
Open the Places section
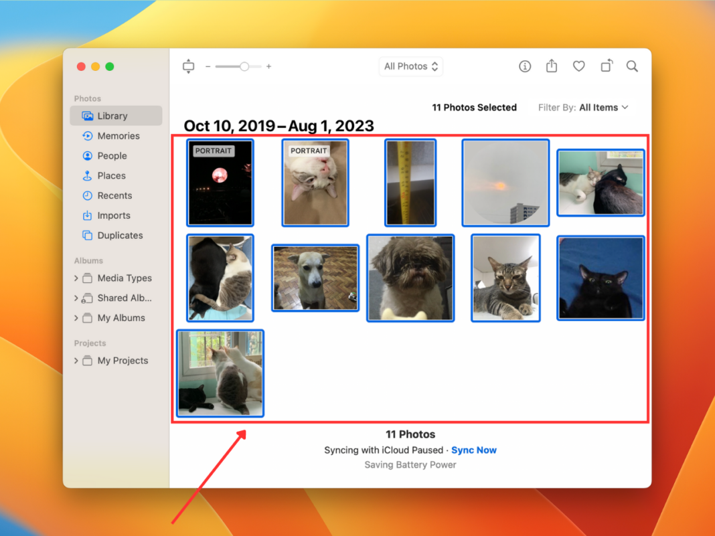tap(110, 175)
